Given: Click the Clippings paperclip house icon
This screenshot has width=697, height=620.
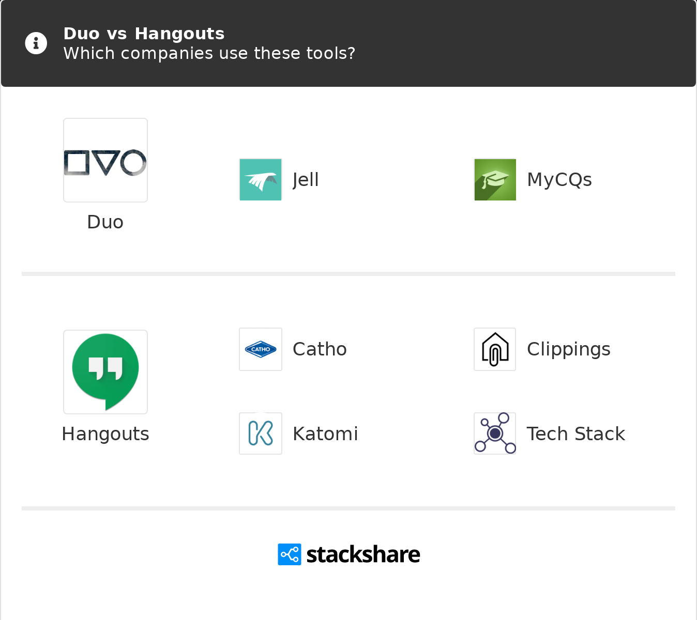Looking at the screenshot, I should pyautogui.click(x=495, y=349).
